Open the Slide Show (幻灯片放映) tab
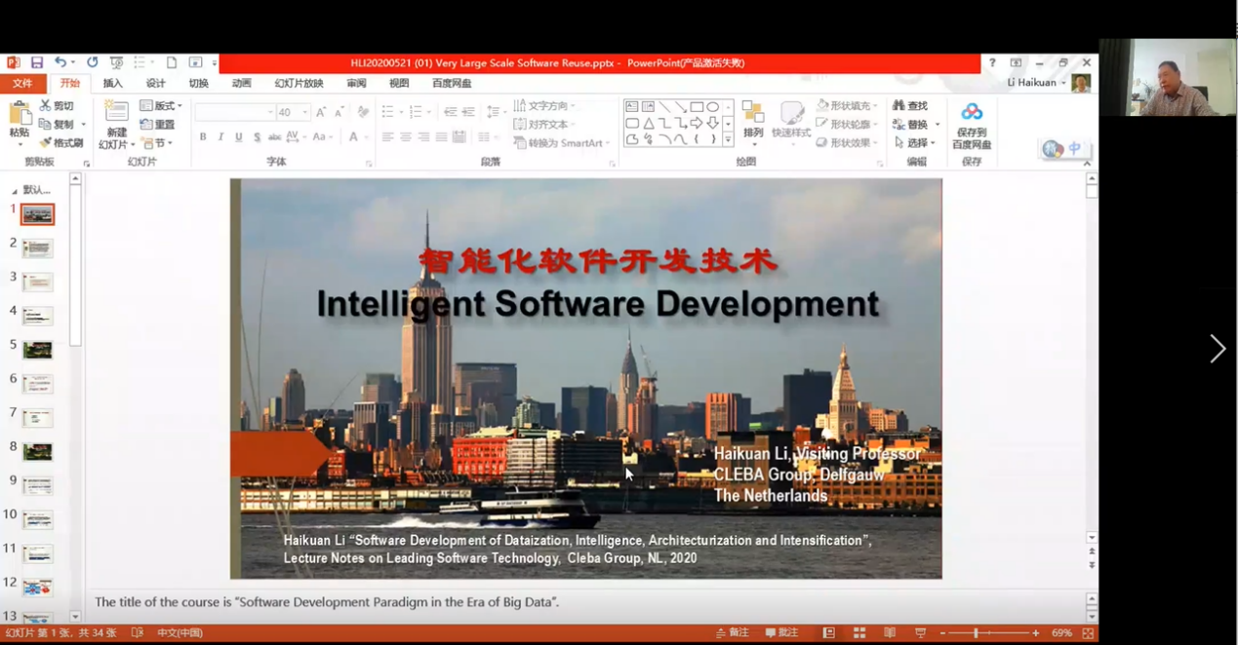The height and width of the screenshot is (645, 1238). coord(299,84)
